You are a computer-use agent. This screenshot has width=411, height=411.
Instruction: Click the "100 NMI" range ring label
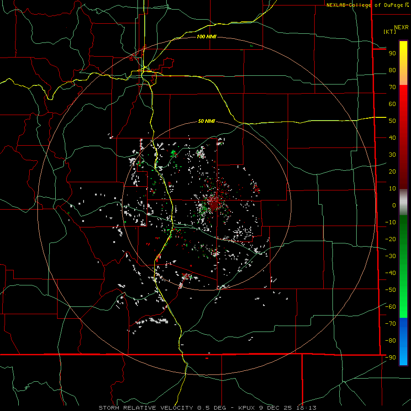point(206,37)
